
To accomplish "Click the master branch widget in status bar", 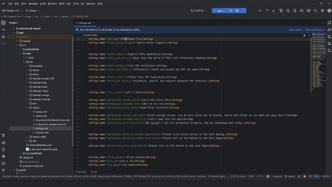I will [x=289, y=177].
